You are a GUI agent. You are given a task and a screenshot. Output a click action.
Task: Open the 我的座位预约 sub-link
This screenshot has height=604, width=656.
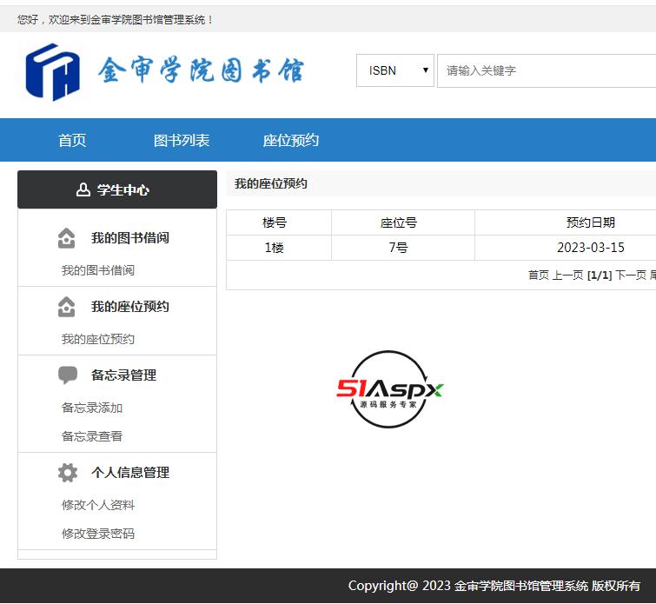coord(98,339)
